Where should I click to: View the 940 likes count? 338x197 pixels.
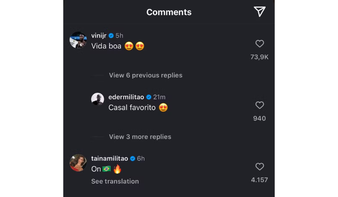click(x=259, y=118)
